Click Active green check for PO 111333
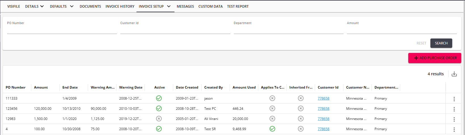Screen dimensions: 465x135 [159, 98]
